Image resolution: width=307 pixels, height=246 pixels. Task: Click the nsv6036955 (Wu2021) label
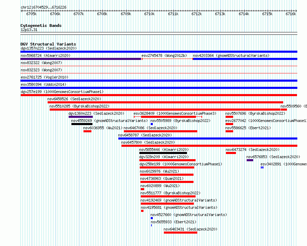(x=103, y=128)
